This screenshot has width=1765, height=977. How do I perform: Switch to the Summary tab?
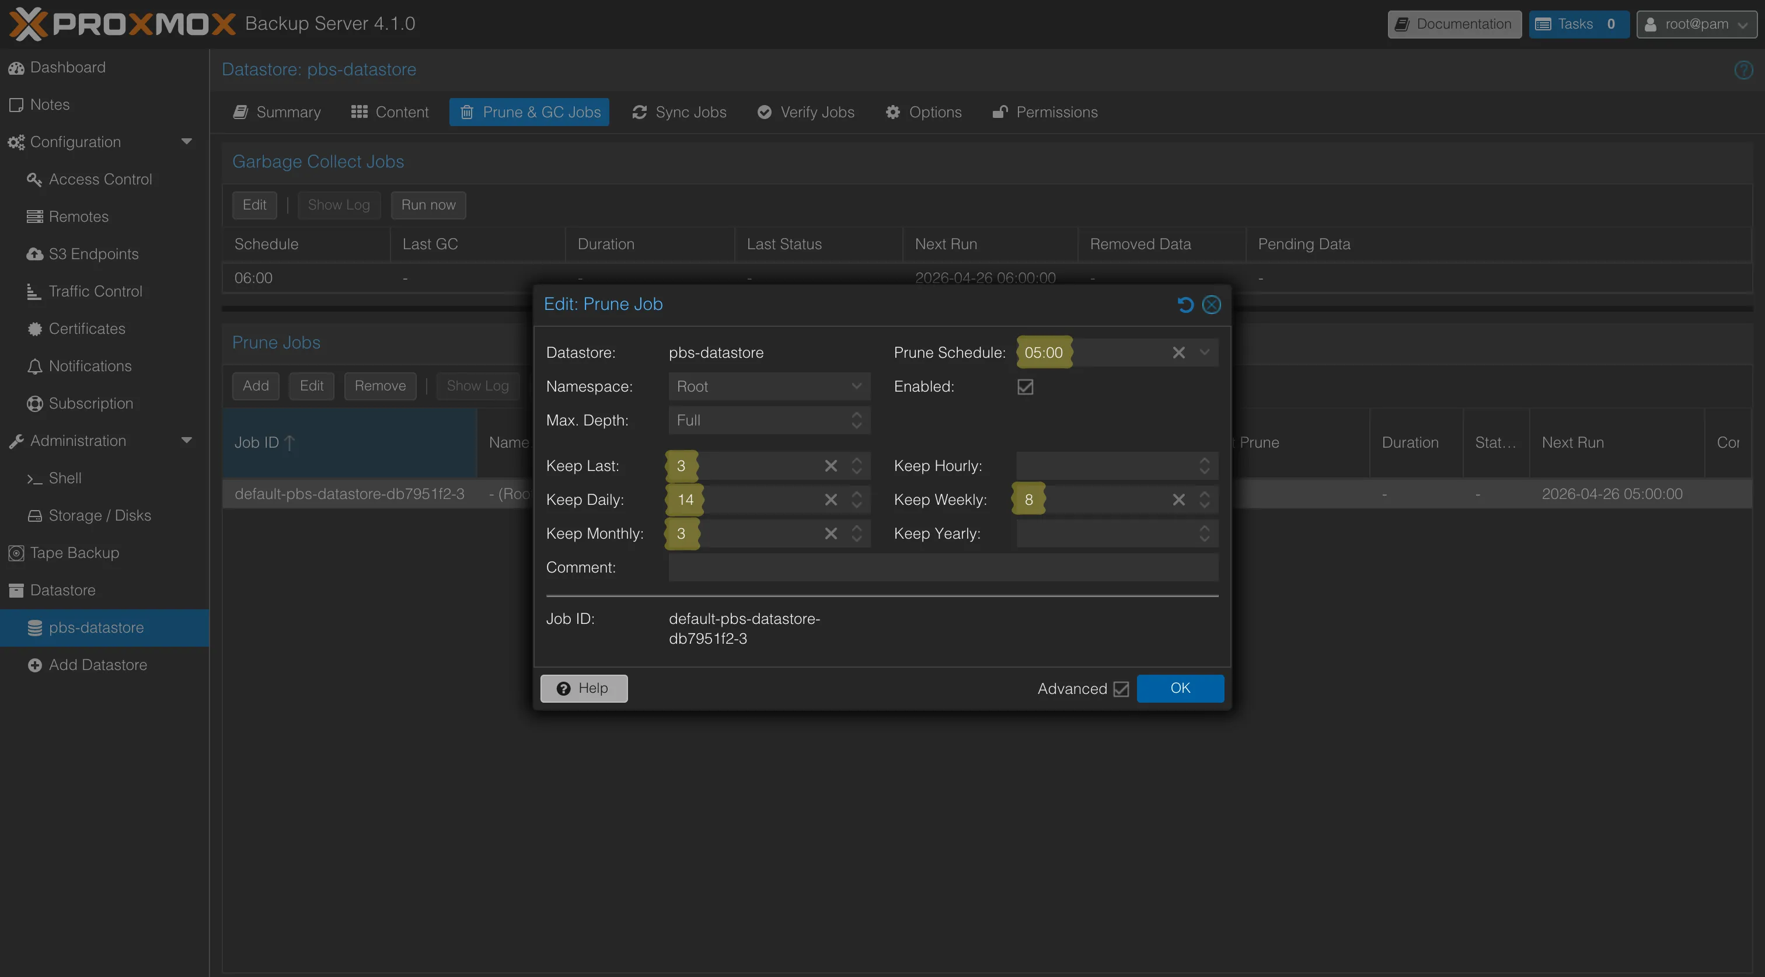[x=277, y=113]
